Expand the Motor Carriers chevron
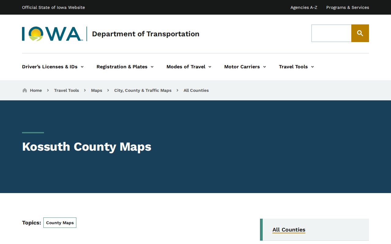 [265, 67]
